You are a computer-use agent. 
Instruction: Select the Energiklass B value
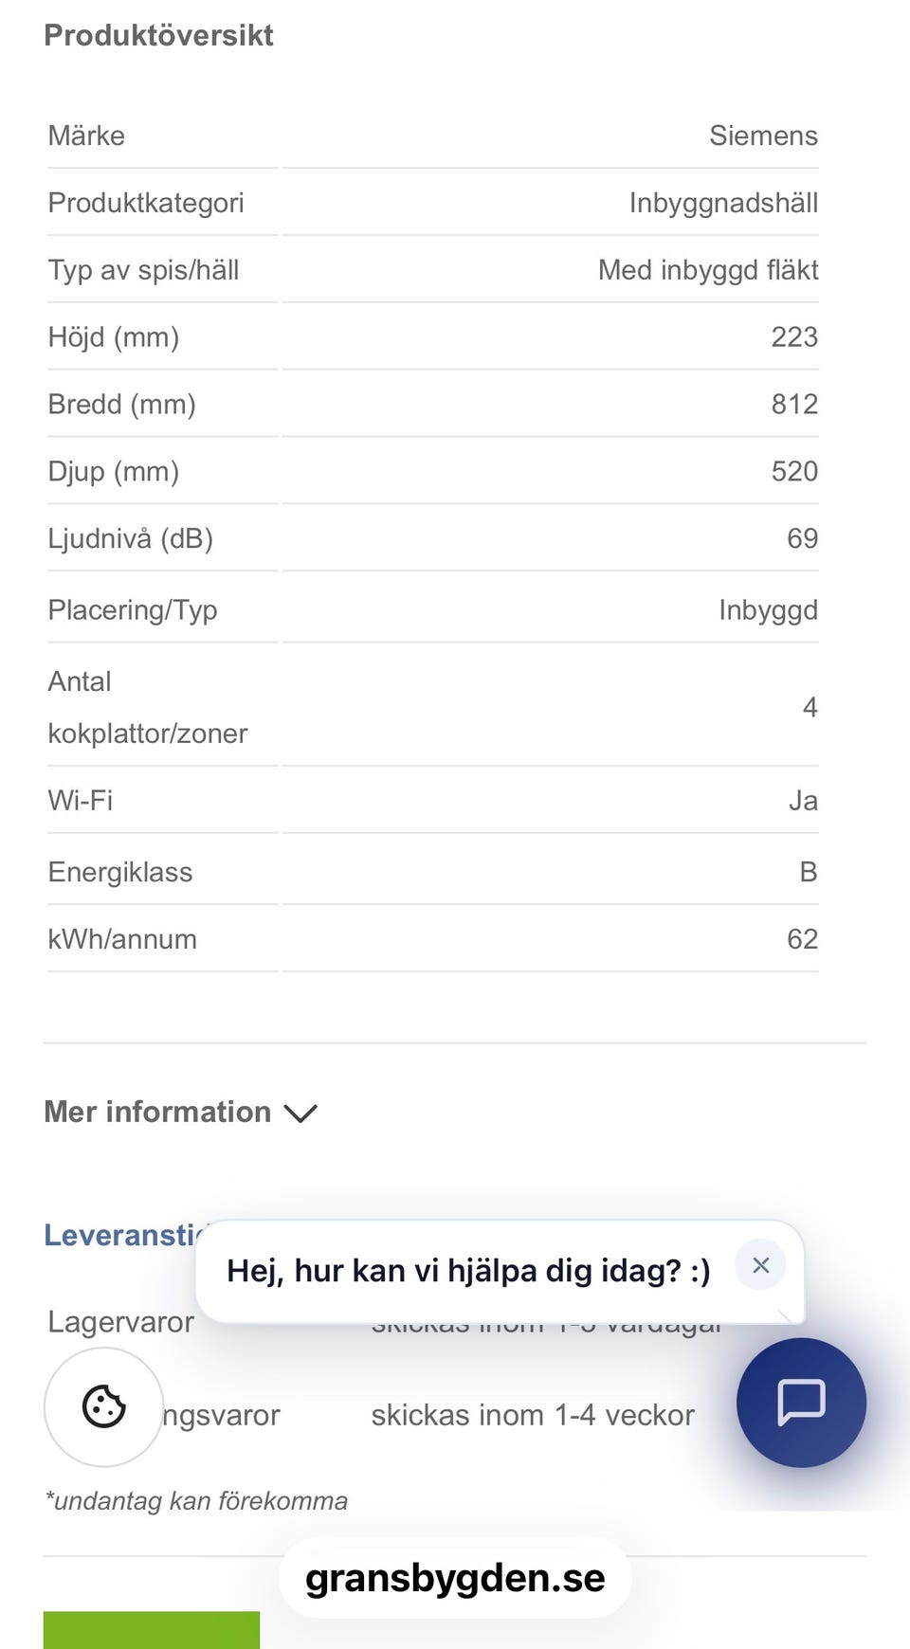point(808,872)
